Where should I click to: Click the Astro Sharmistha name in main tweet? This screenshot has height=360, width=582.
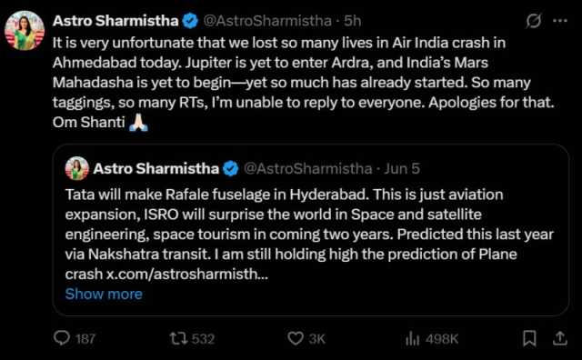click(x=115, y=21)
